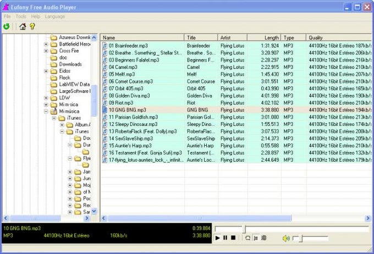
Task: Expand the Eidos folder in tree
Action: pyautogui.click(x=46, y=71)
